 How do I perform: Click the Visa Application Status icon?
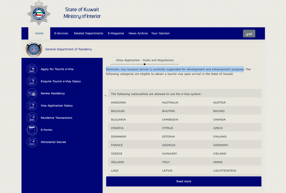tap(32, 106)
